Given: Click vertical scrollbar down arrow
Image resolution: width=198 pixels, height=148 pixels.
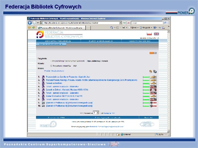Looking at the screenshot, I should point(168,131).
